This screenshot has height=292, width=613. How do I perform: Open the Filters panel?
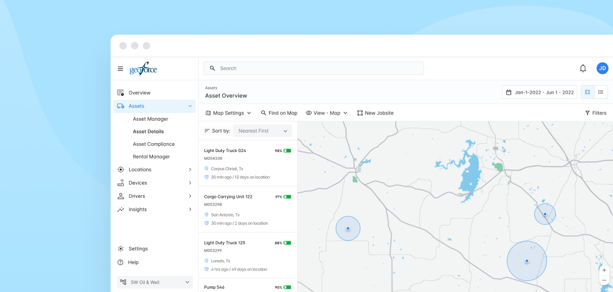[595, 113]
